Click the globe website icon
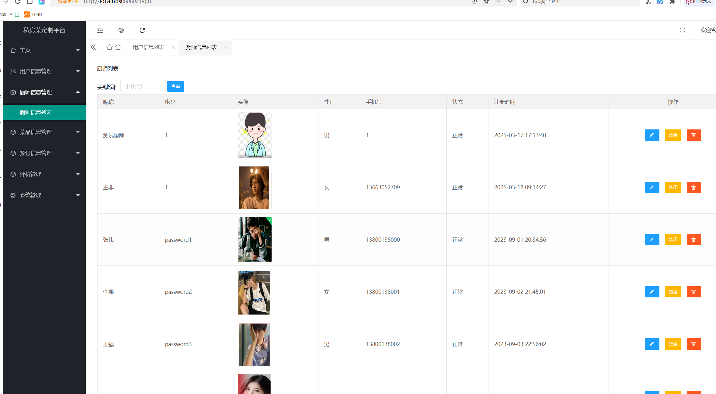716x394 pixels. coord(121,30)
